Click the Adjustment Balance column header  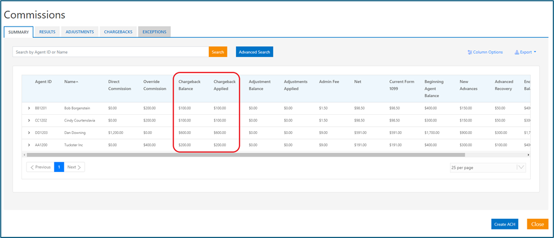[260, 85]
